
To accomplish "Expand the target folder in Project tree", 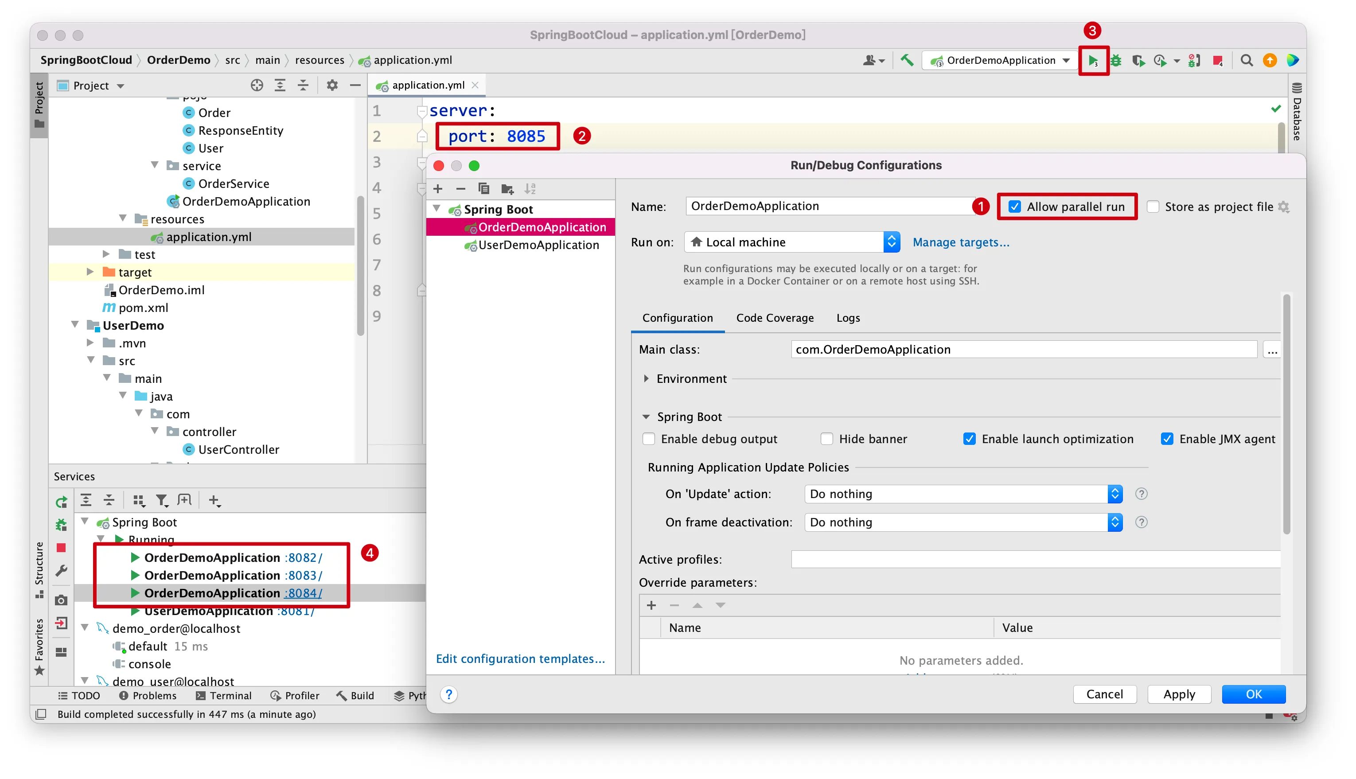I will [x=90, y=273].
